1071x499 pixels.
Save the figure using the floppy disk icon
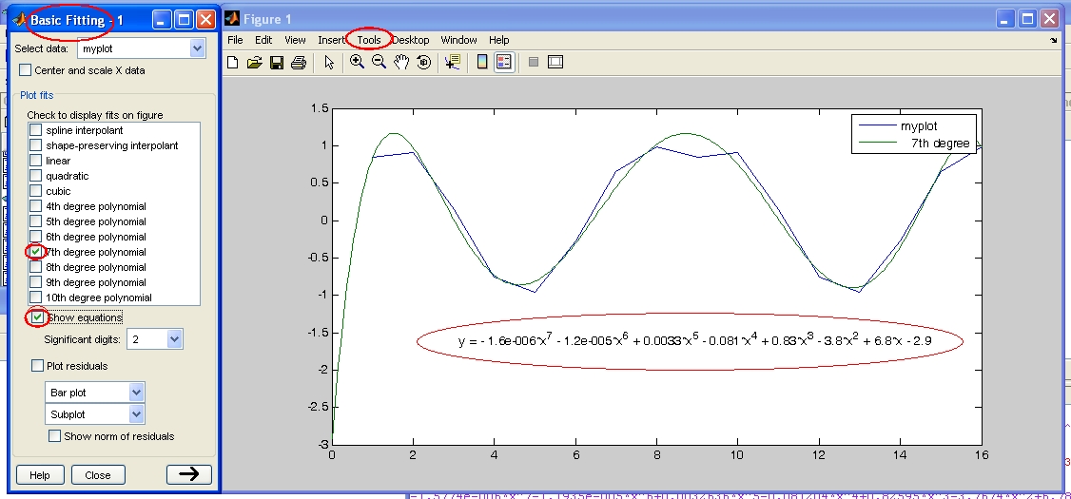(x=276, y=63)
